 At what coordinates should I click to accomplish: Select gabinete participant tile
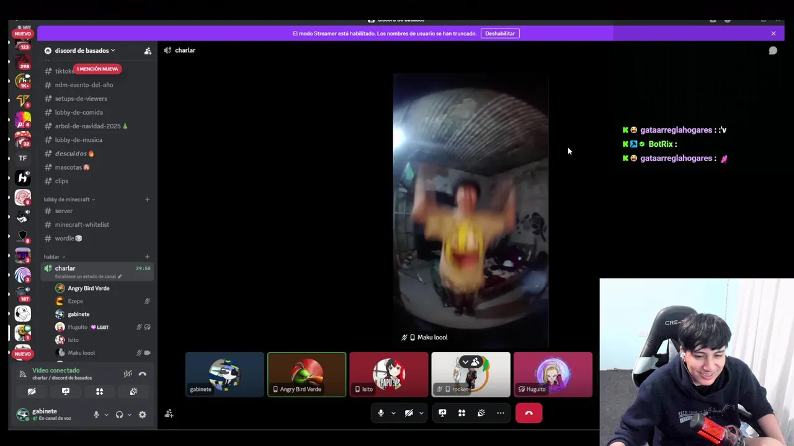(x=225, y=374)
